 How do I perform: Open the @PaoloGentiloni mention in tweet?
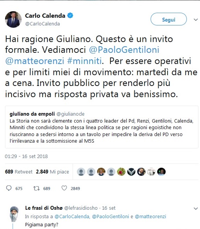point(124,50)
